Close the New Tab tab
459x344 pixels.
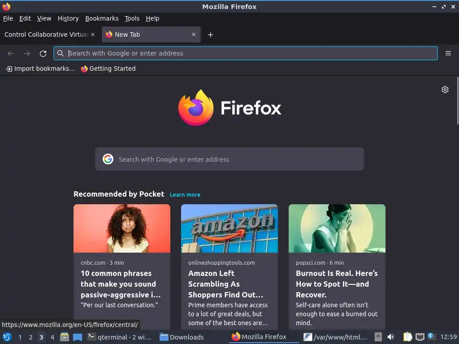194,34
